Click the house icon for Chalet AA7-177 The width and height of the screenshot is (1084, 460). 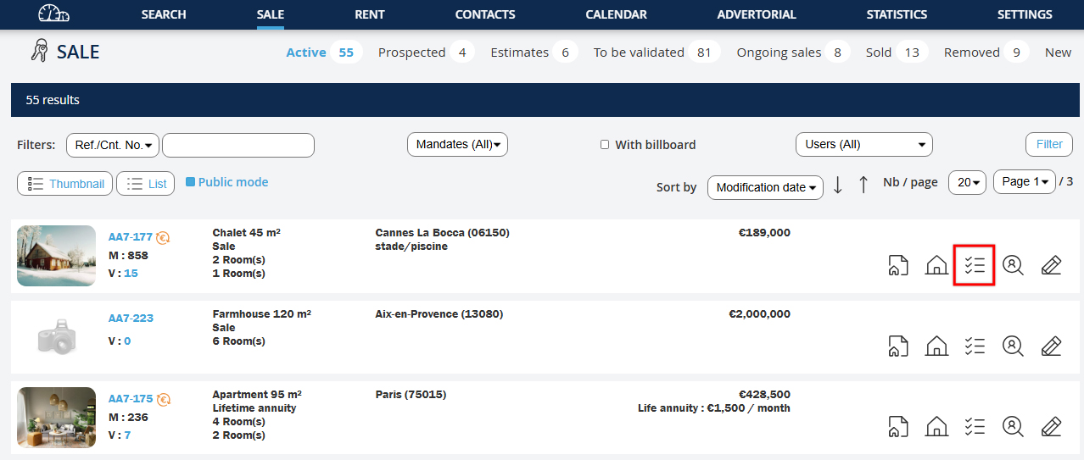(936, 265)
